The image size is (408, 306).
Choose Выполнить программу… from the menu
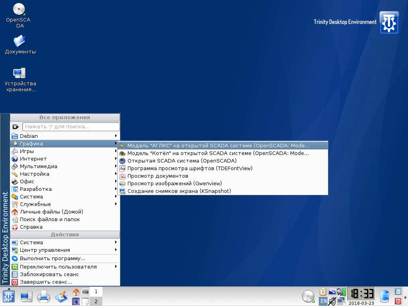tap(52, 259)
